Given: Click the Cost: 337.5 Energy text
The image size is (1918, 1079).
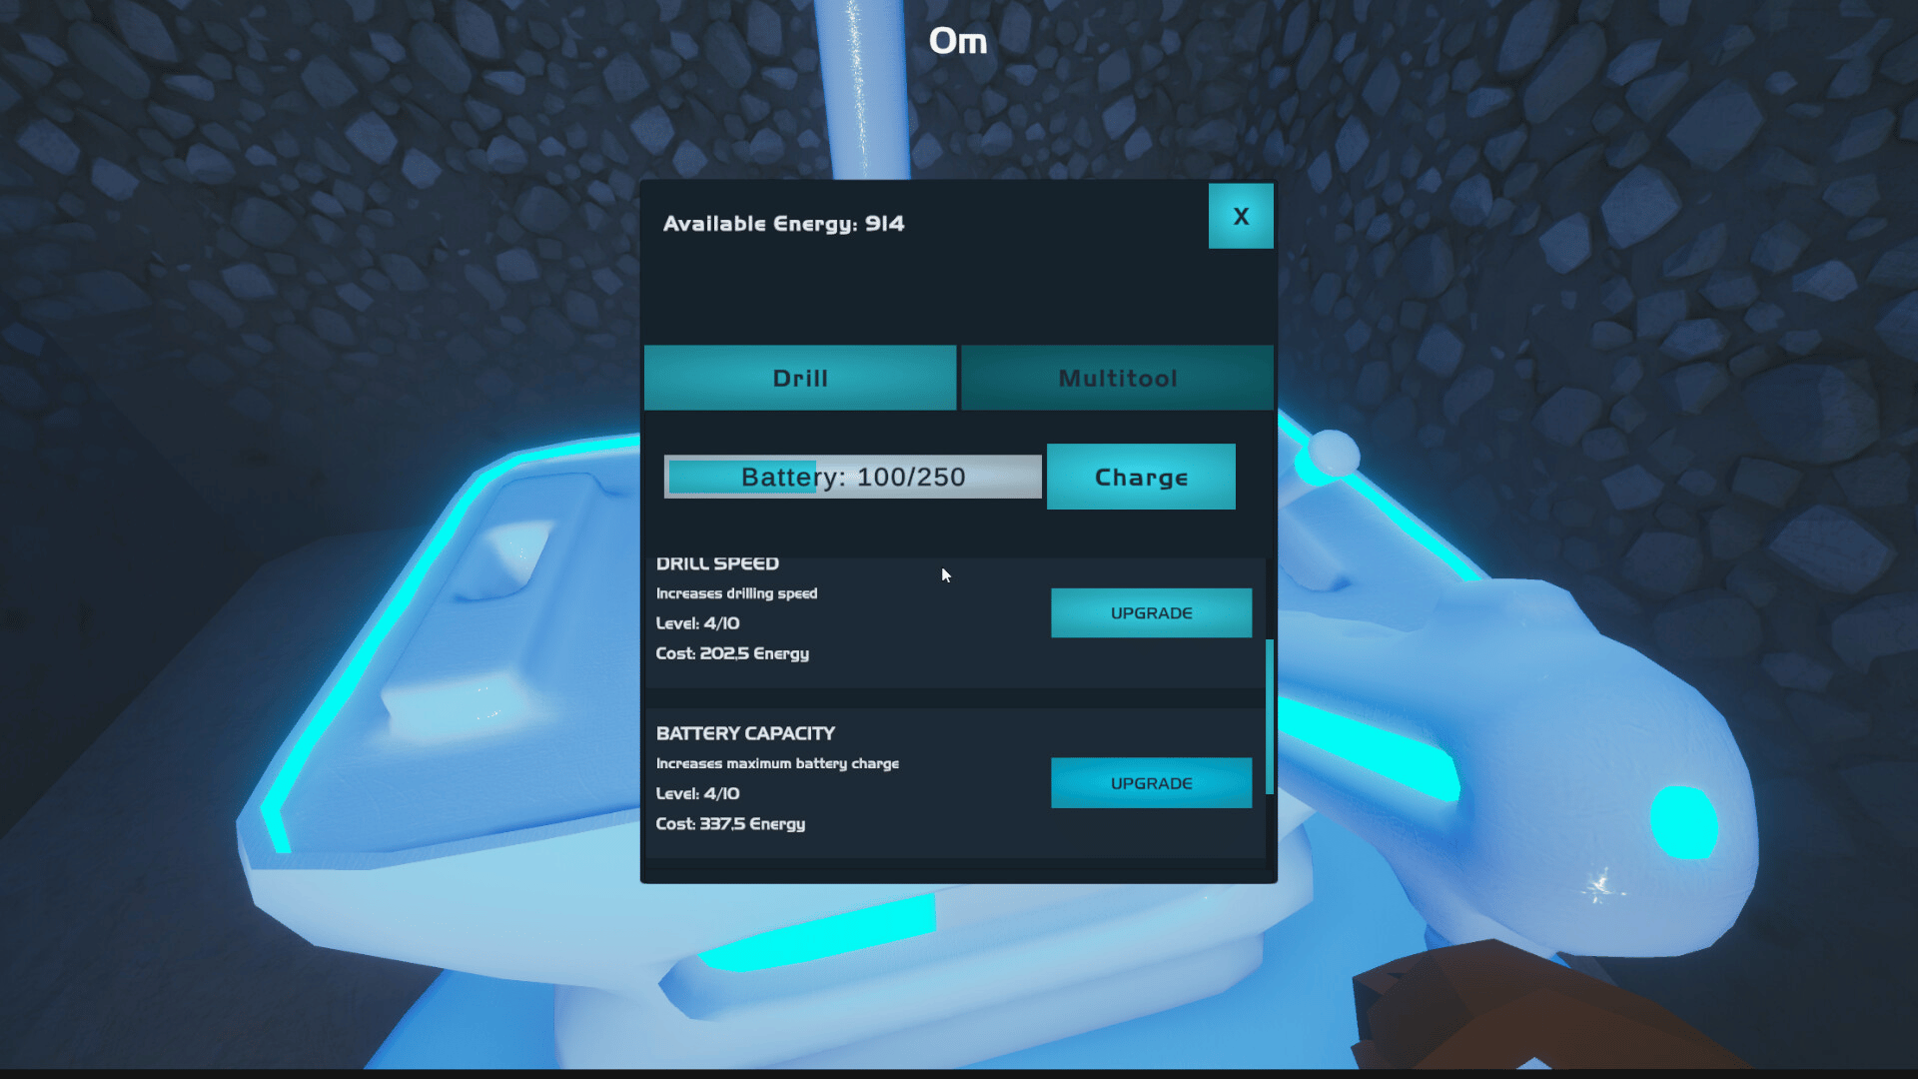Looking at the screenshot, I should [730, 824].
